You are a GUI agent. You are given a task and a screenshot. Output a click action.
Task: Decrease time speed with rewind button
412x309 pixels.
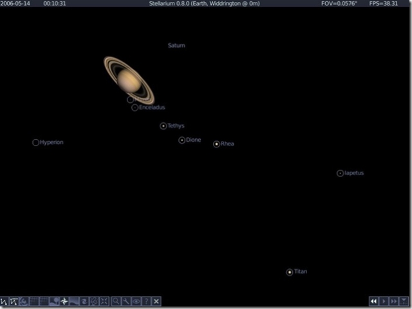tap(373, 301)
